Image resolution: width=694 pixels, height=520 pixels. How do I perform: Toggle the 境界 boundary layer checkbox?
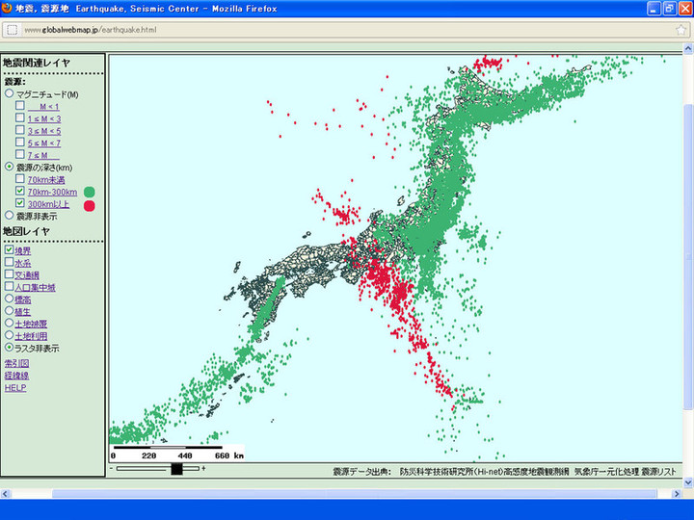tap(10, 249)
